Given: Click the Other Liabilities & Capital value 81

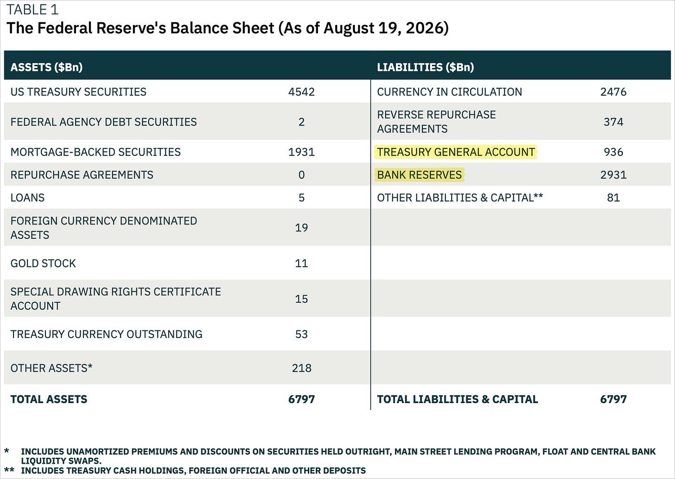Looking at the screenshot, I should (613, 198).
